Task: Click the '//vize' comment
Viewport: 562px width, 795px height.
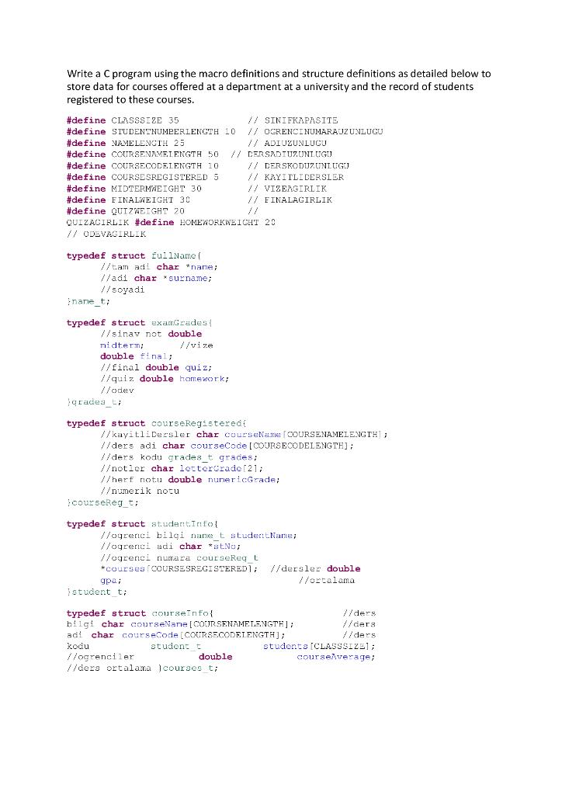Action: (196, 345)
